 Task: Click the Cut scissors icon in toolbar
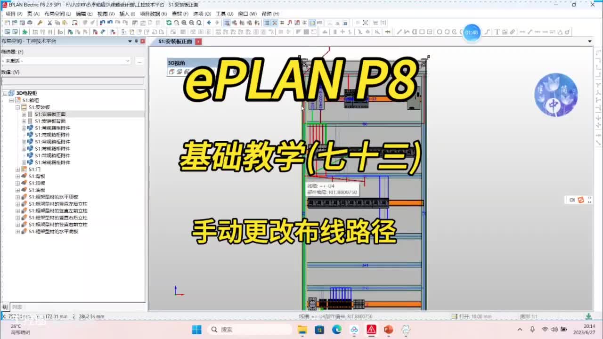(x=49, y=22)
